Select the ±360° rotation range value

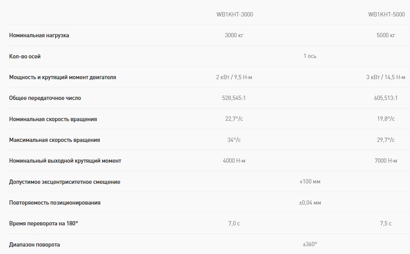point(310,244)
